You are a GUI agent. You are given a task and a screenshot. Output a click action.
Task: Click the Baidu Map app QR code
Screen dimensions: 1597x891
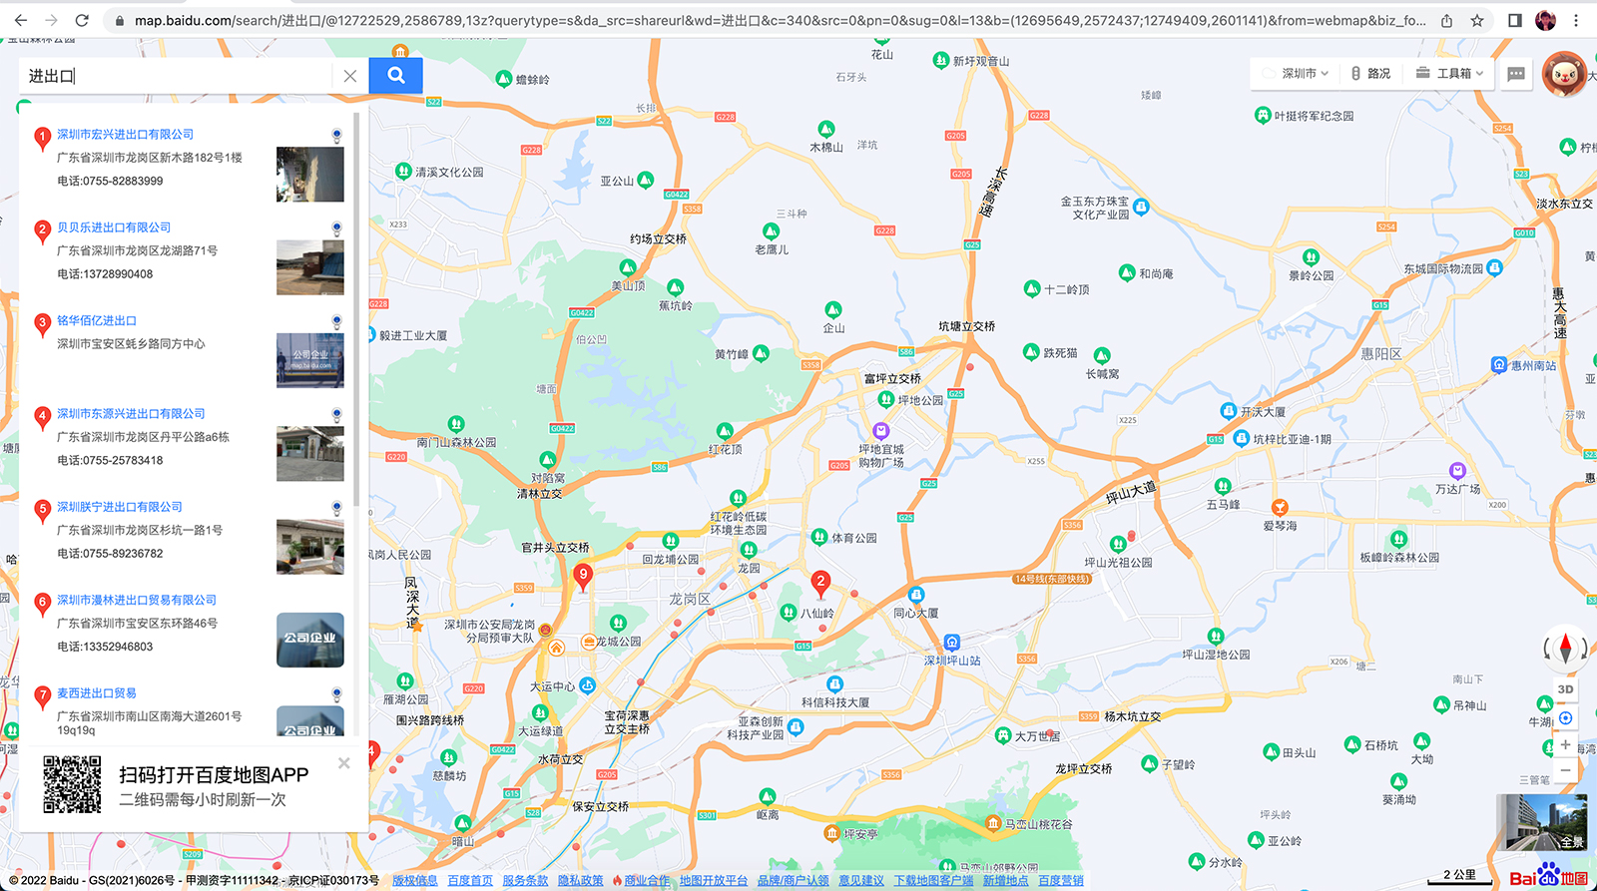72,784
